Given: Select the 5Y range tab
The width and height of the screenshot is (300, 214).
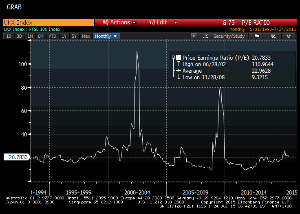Looking at the screenshot, I should pyautogui.click(x=74, y=36).
